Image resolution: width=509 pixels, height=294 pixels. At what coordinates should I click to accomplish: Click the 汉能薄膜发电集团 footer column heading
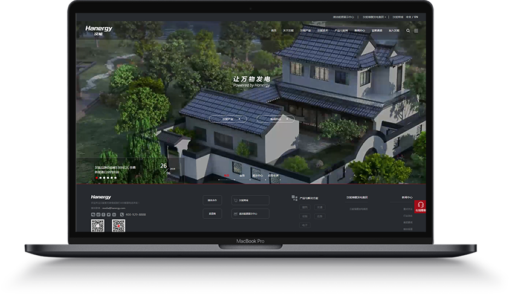click(x=357, y=197)
